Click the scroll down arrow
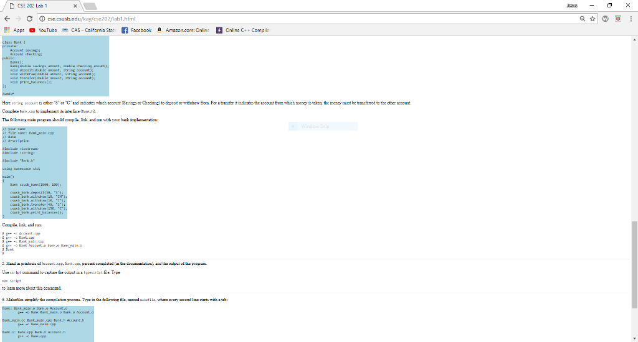This screenshot has width=638, height=342. (634, 338)
